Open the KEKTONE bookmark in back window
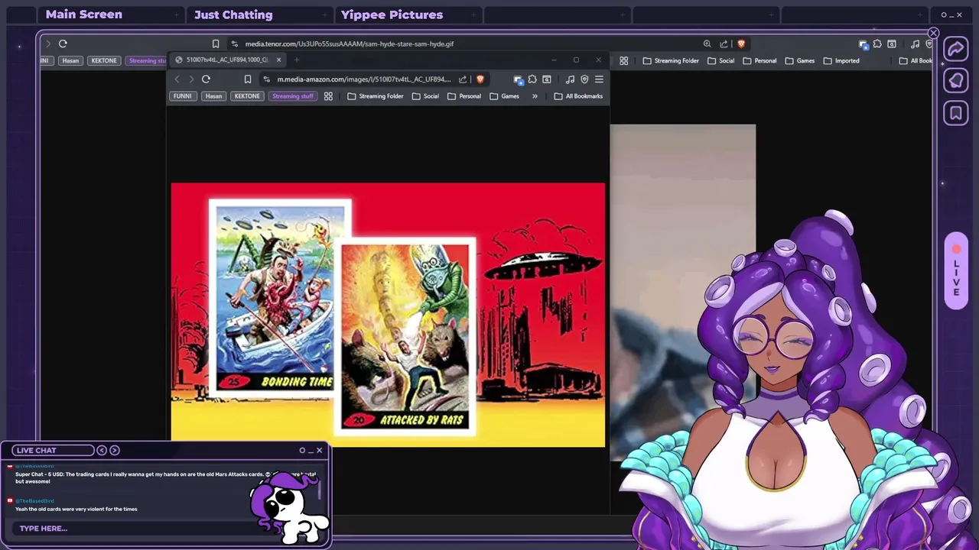Viewport: 979px width, 550px height. pos(104,60)
